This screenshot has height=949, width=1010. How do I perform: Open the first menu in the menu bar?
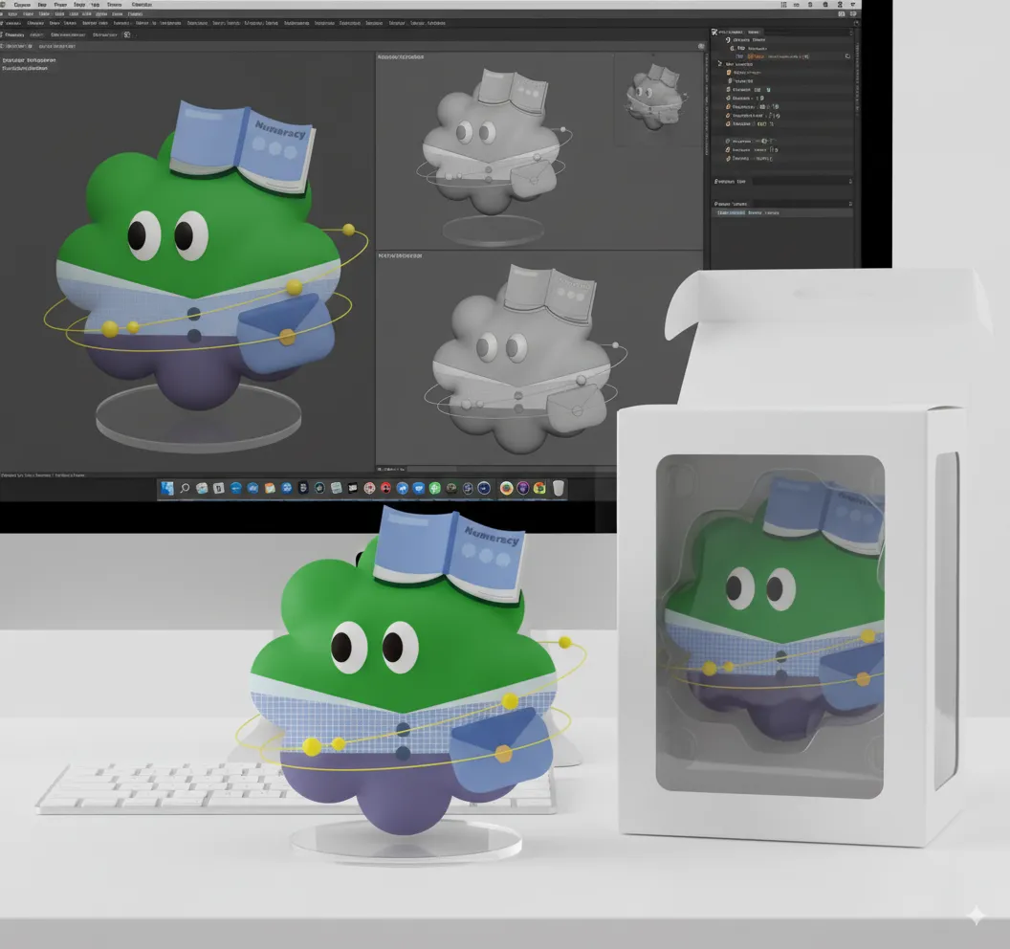(x=21, y=5)
